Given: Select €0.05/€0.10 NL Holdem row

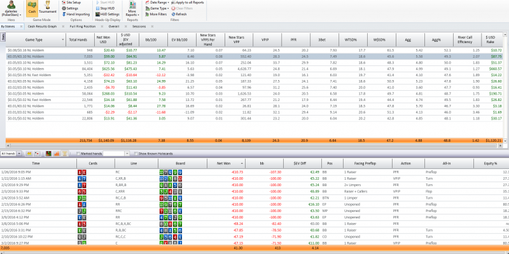Looking at the screenshot, I should pyautogui.click(x=254, y=56).
